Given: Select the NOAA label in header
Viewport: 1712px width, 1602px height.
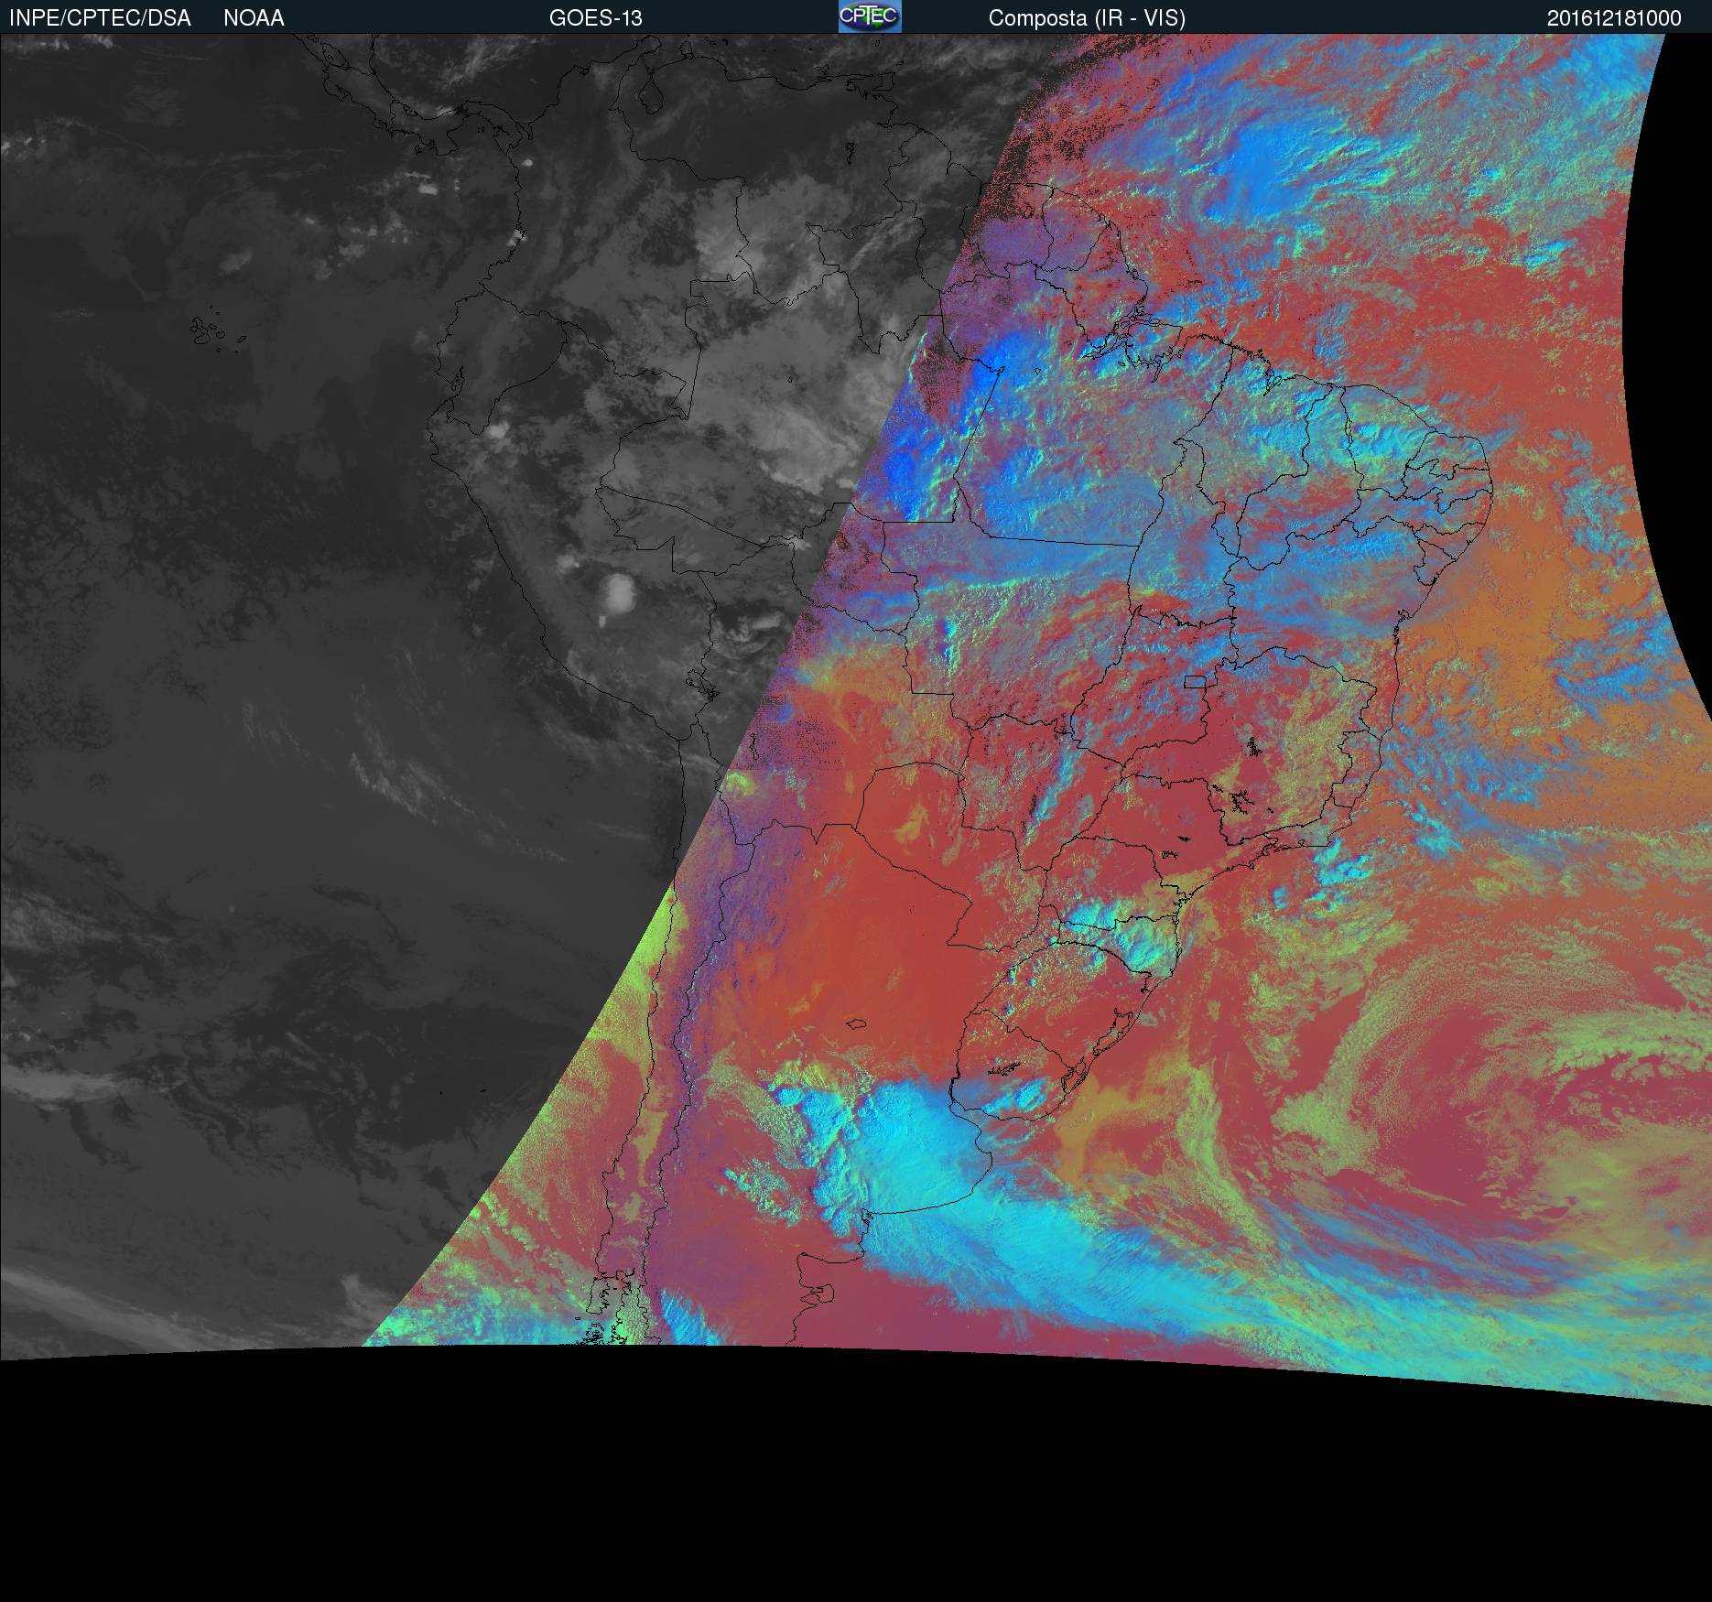Looking at the screenshot, I should tap(254, 18).
